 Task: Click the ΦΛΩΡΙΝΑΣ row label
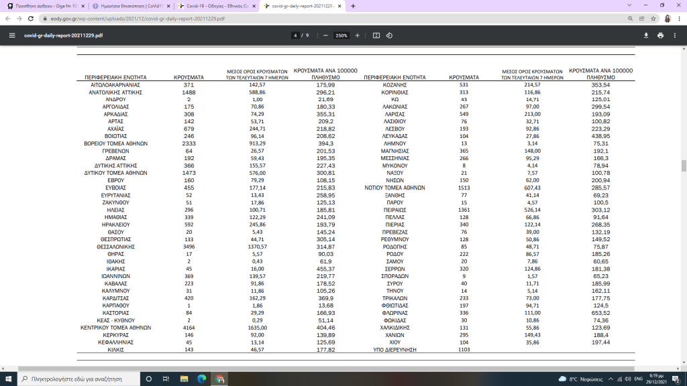(x=394, y=313)
